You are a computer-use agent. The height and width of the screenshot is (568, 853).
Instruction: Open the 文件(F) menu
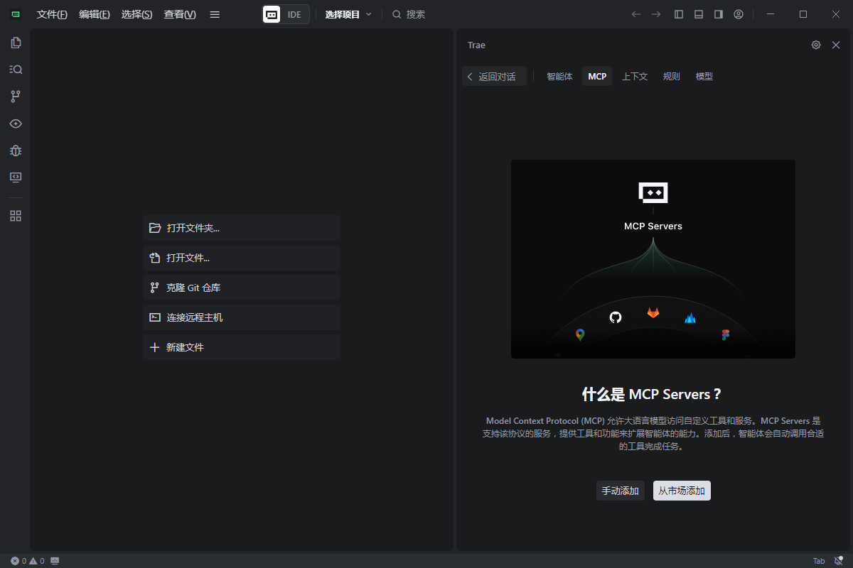pos(52,14)
